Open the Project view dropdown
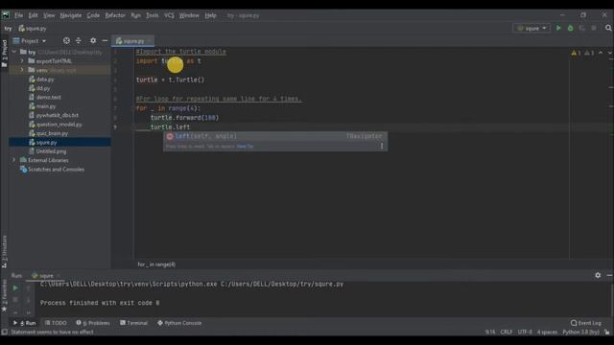This screenshot has width=614, height=345. 30,40
